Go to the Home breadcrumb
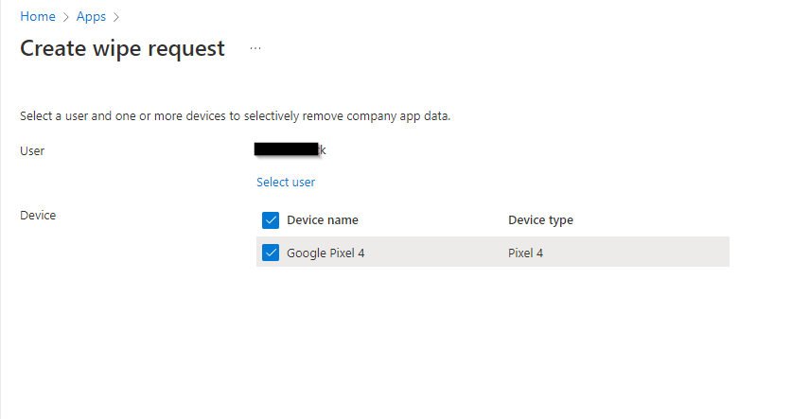The image size is (809, 419). click(x=38, y=17)
